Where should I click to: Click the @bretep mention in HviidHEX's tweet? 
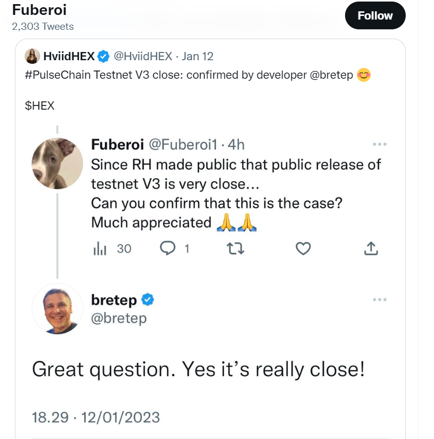pos(332,75)
